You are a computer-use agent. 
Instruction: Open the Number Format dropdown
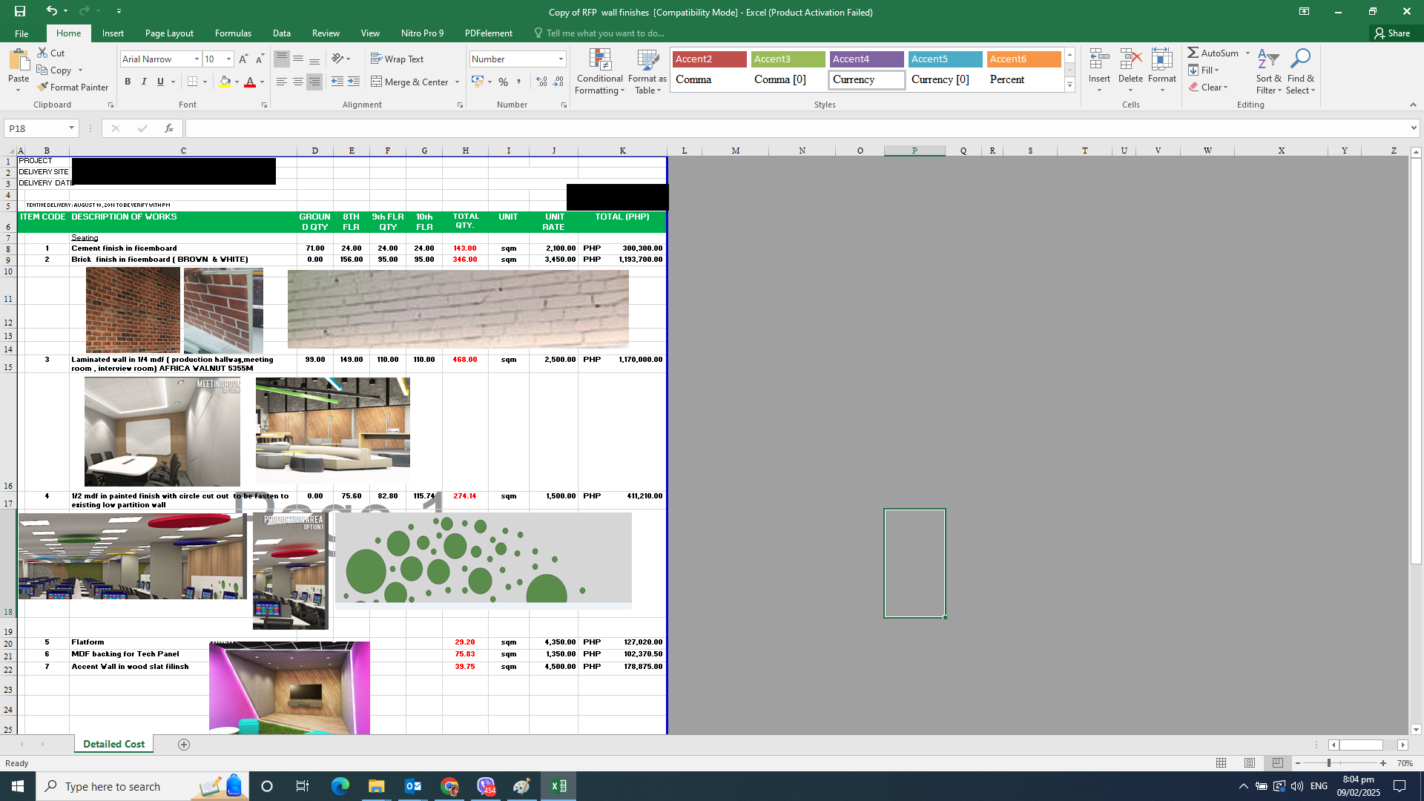coord(559,59)
